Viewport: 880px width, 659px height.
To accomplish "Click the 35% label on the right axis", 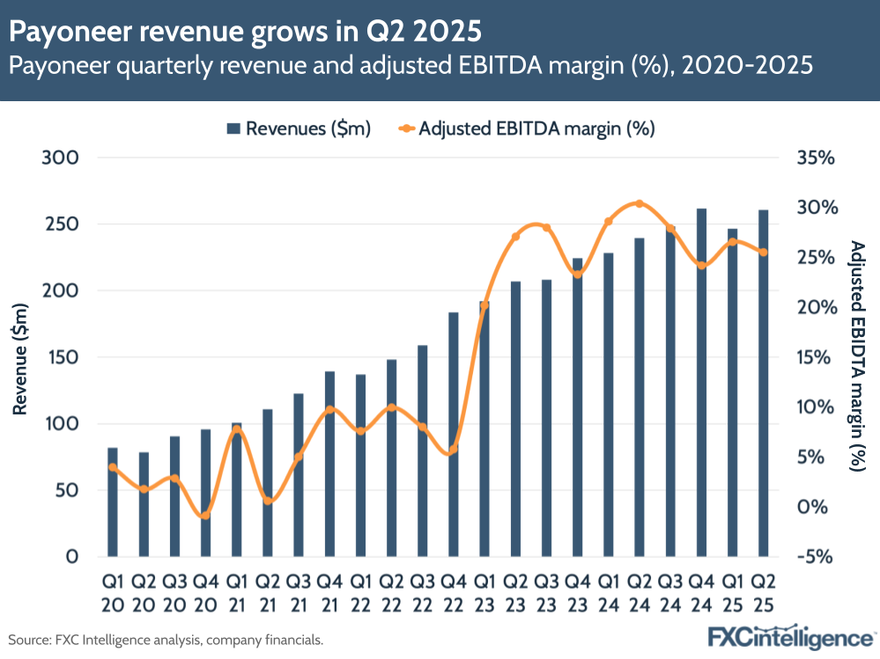I will [815, 159].
